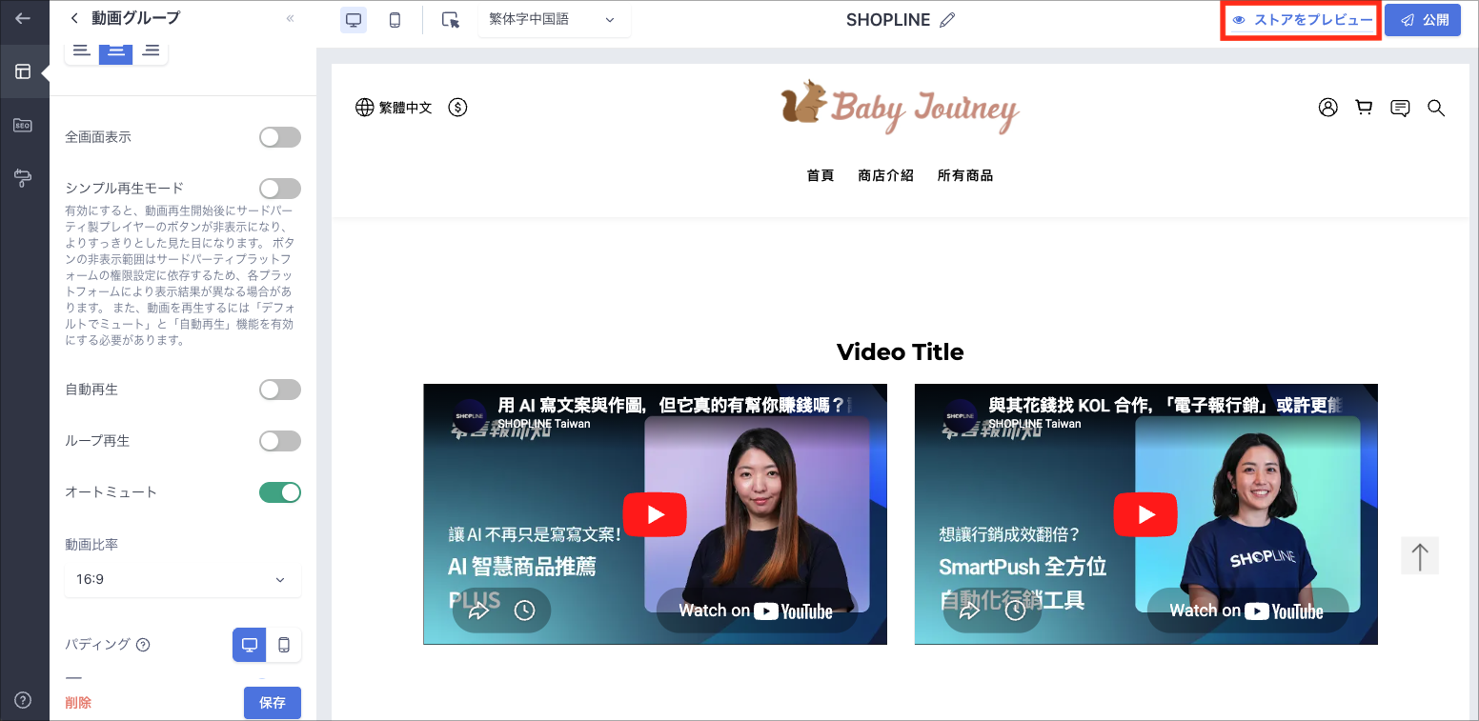Share the AI 智慧商品推薦 video

coord(477,611)
